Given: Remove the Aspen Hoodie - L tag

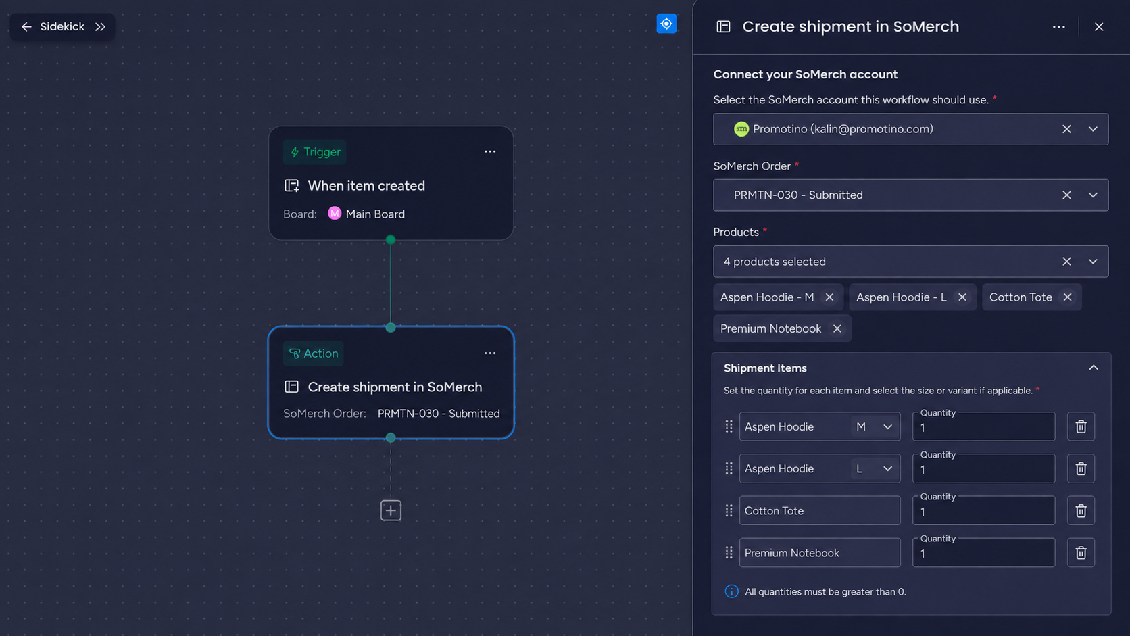Looking at the screenshot, I should [962, 297].
